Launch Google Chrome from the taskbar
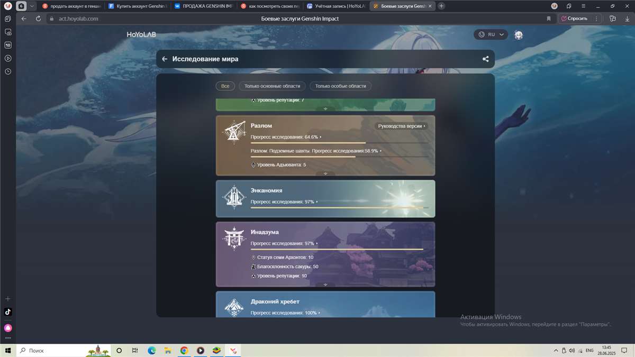The width and height of the screenshot is (635, 357). pos(184,350)
